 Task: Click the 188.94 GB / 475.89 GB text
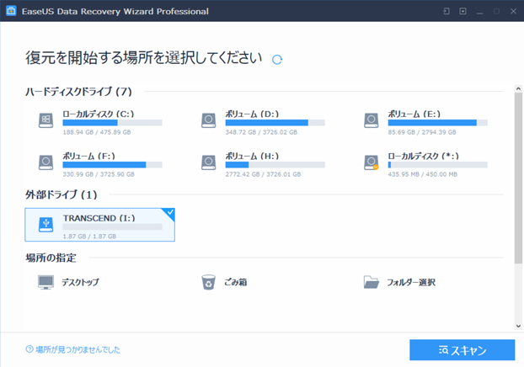click(x=97, y=132)
